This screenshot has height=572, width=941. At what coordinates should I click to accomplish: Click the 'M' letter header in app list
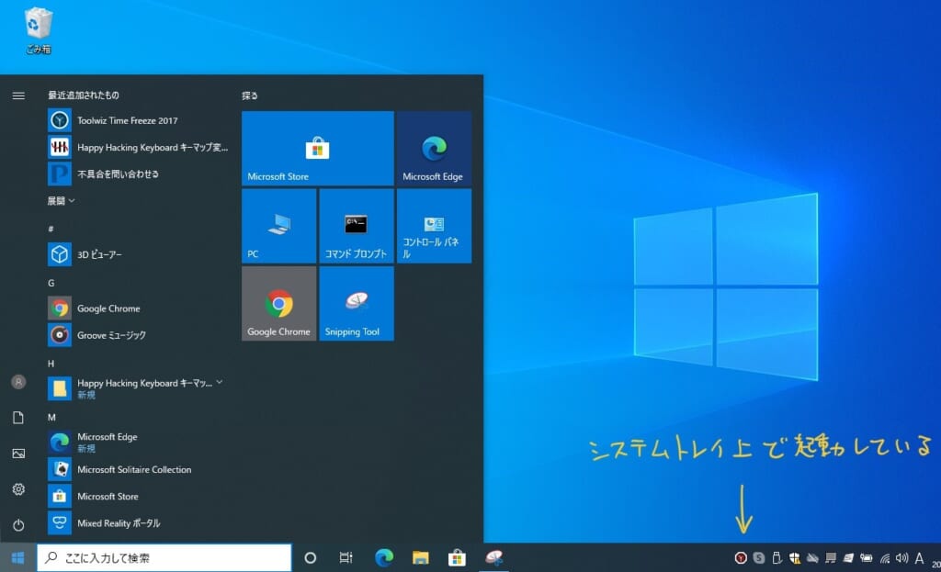(x=51, y=418)
